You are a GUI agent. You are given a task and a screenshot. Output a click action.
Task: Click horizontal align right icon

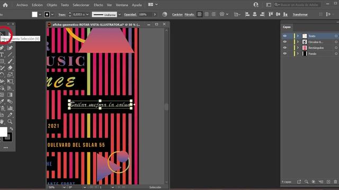pos(262,14)
